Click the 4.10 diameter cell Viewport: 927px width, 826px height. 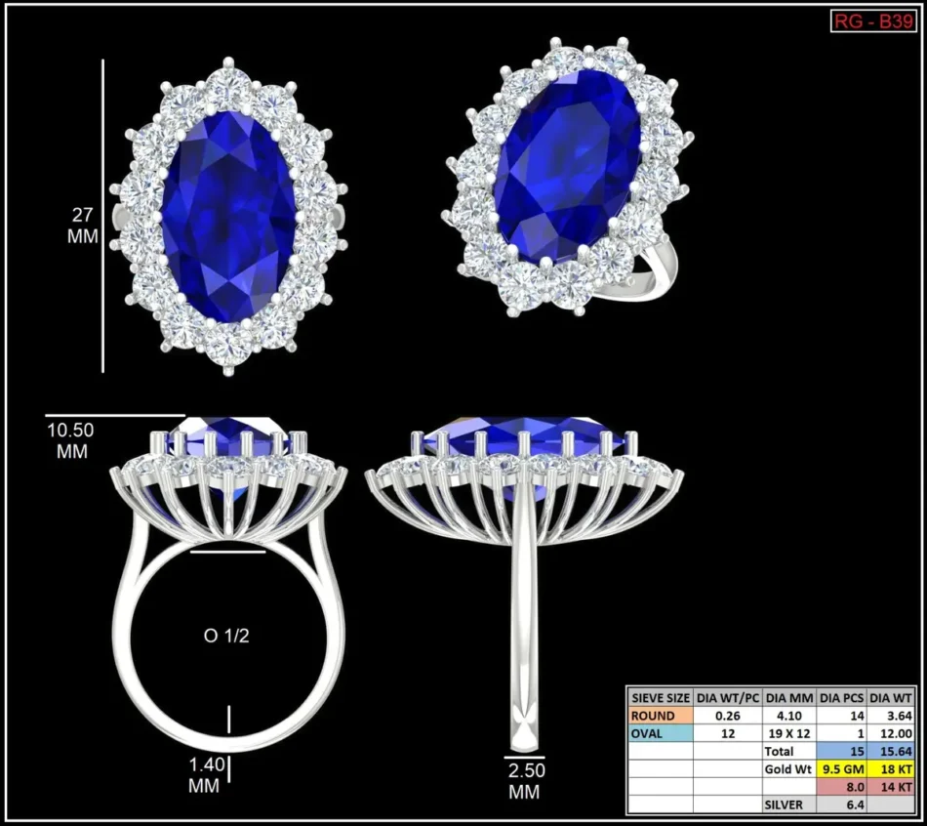pos(789,716)
